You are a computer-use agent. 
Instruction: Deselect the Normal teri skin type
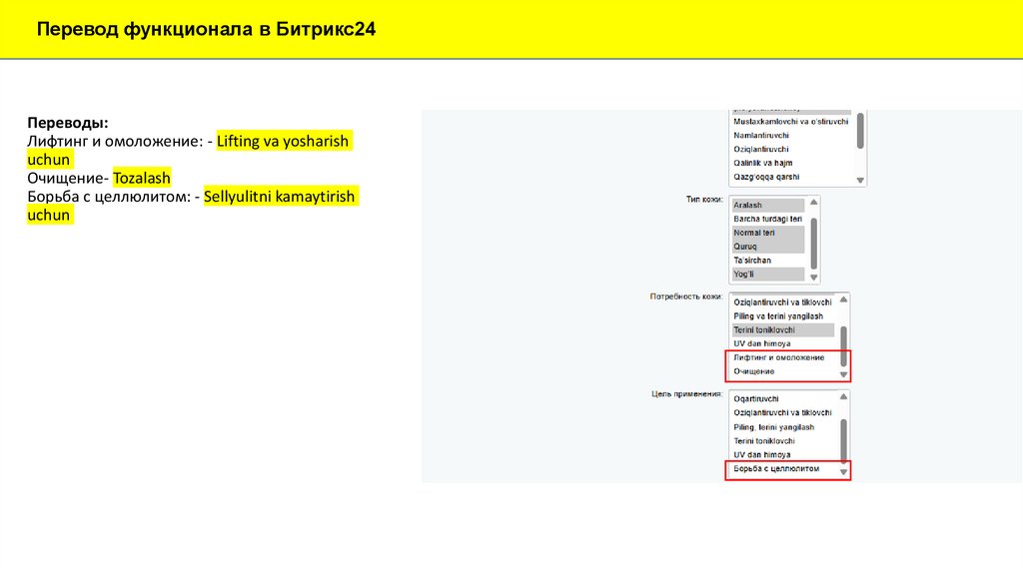(x=768, y=233)
